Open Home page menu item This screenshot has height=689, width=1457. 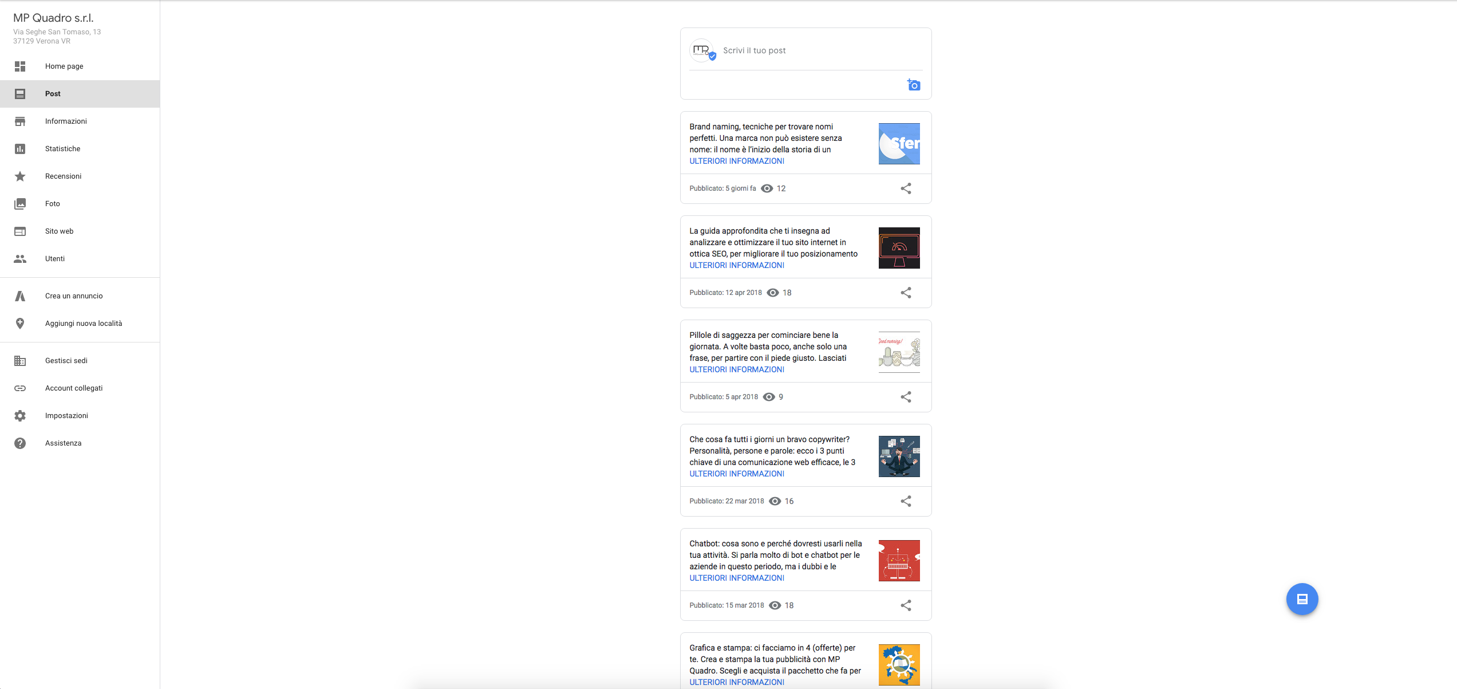pyautogui.click(x=80, y=66)
